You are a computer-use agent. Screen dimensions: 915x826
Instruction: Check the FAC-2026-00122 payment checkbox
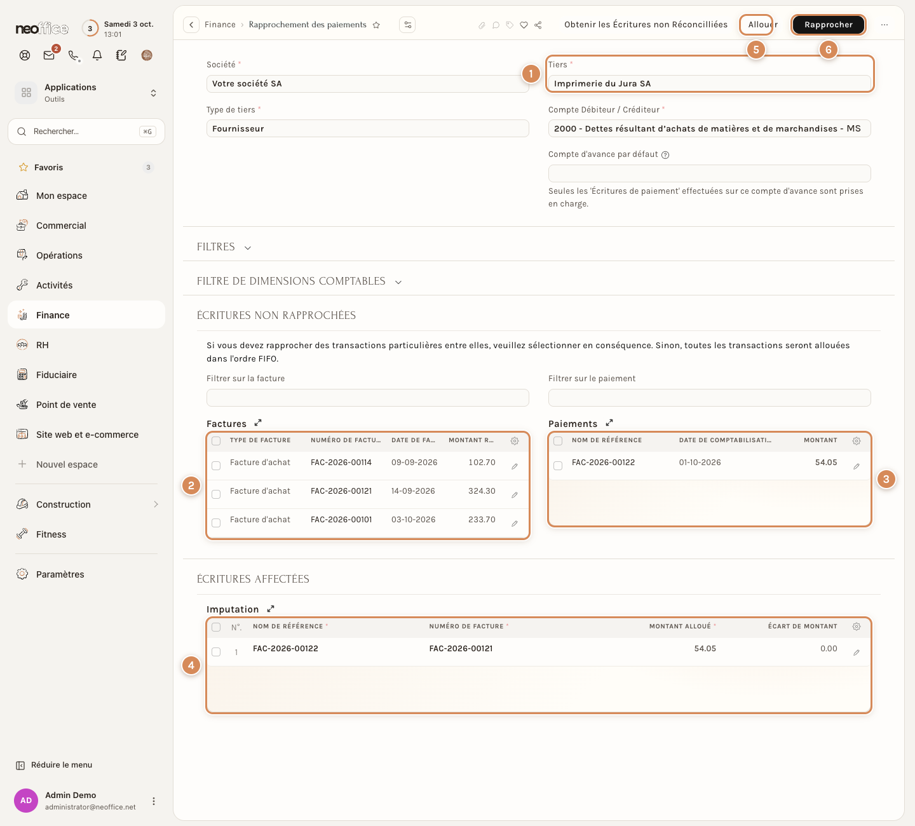[558, 466]
